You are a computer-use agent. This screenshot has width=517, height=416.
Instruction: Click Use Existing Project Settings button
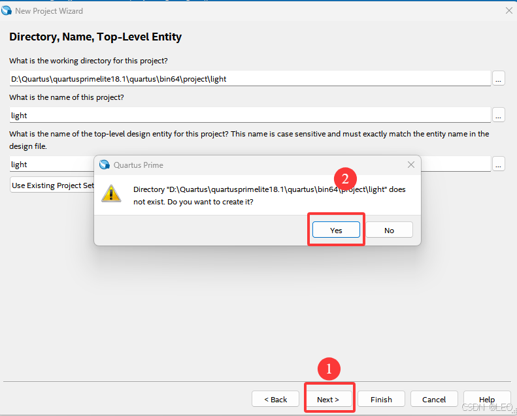(x=52, y=185)
